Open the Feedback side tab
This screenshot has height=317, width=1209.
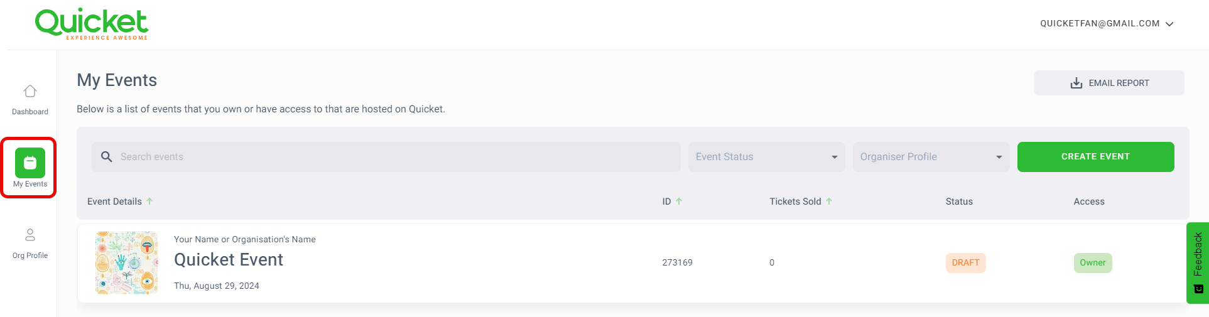pyautogui.click(x=1198, y=263)
